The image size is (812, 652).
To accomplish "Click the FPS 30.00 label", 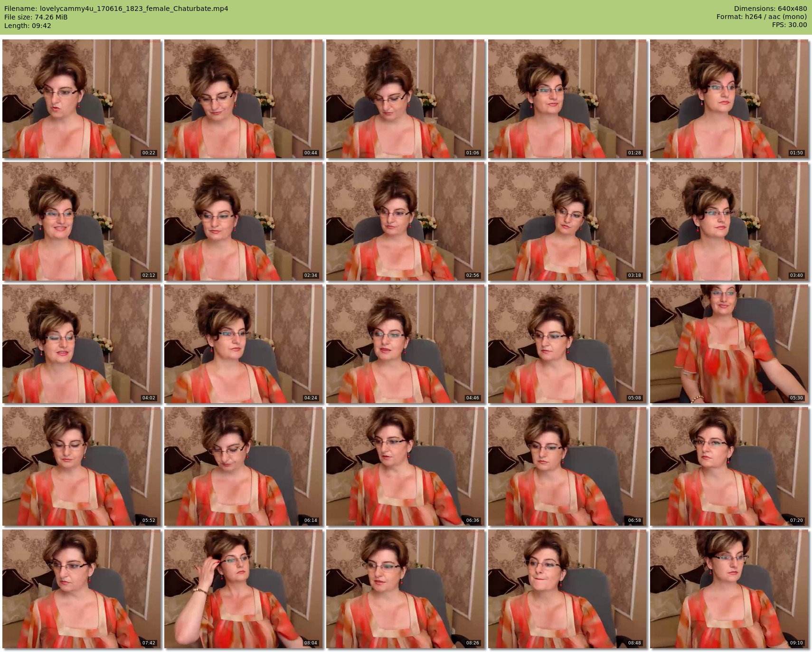I will pos(789,25).
